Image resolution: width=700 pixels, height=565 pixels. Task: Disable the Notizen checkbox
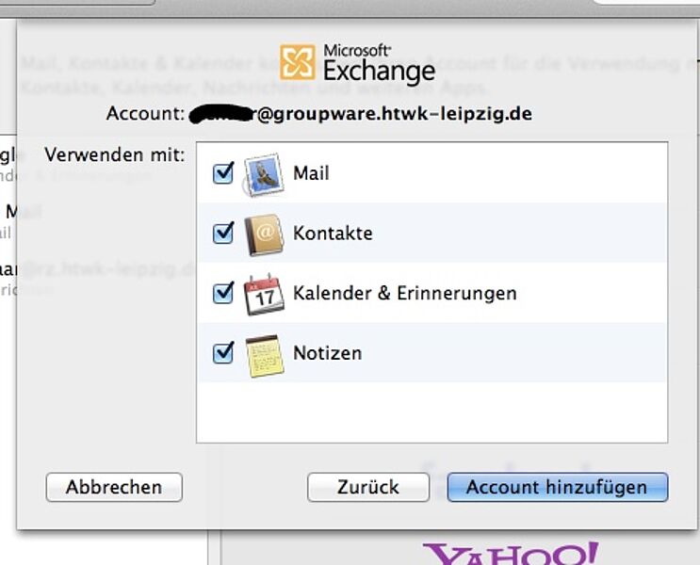(x=223, y=352)
